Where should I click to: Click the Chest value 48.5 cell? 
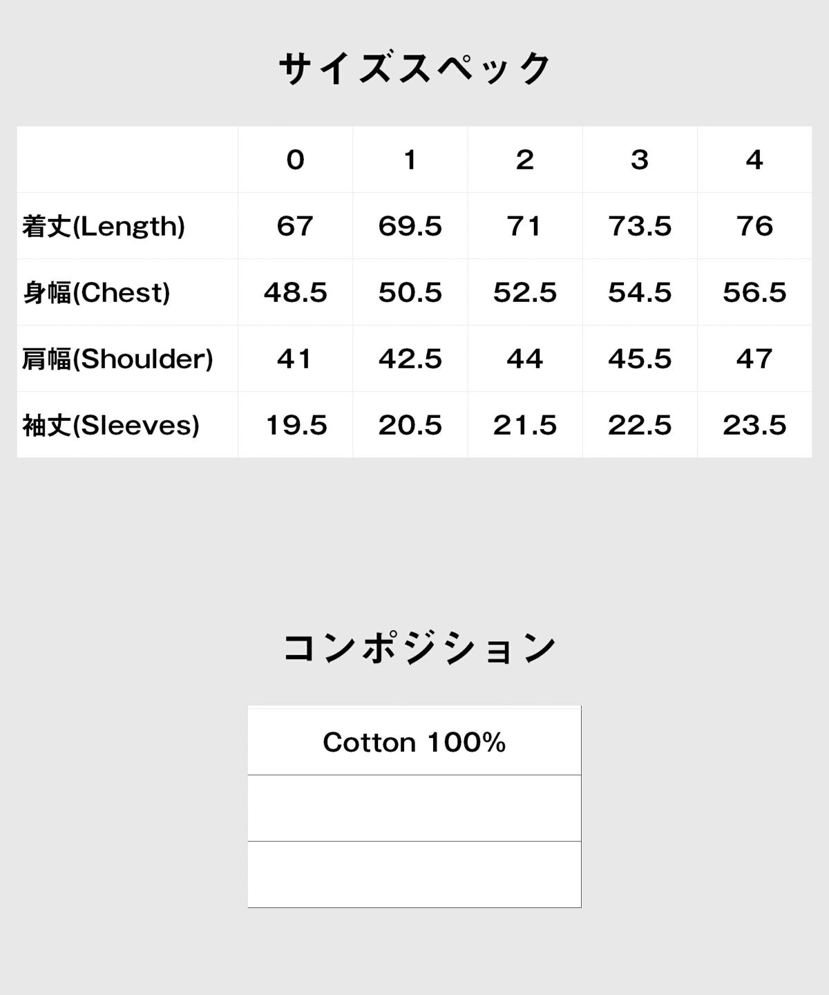(296, 292)
